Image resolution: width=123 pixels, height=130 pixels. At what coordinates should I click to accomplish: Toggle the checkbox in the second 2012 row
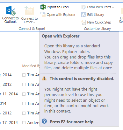click(24, 113)
